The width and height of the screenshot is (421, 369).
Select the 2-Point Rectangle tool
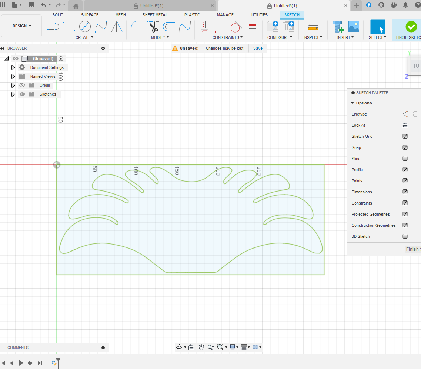tap(69, 27)
